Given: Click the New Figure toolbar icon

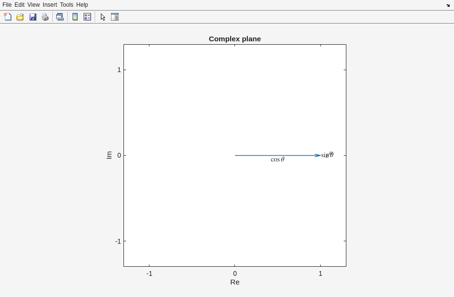Looking at the screenshot, I should (8, 17).
